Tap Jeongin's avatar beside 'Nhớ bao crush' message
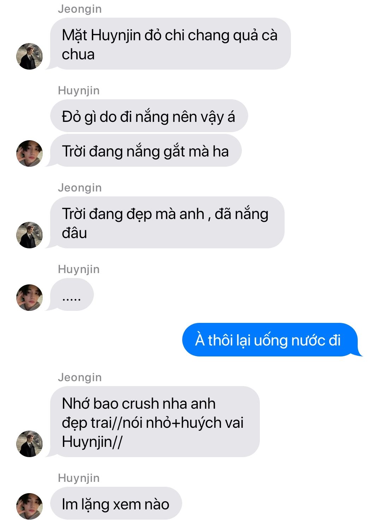The height and width of the screenshot is (526, 381). (x=29, y=444)
